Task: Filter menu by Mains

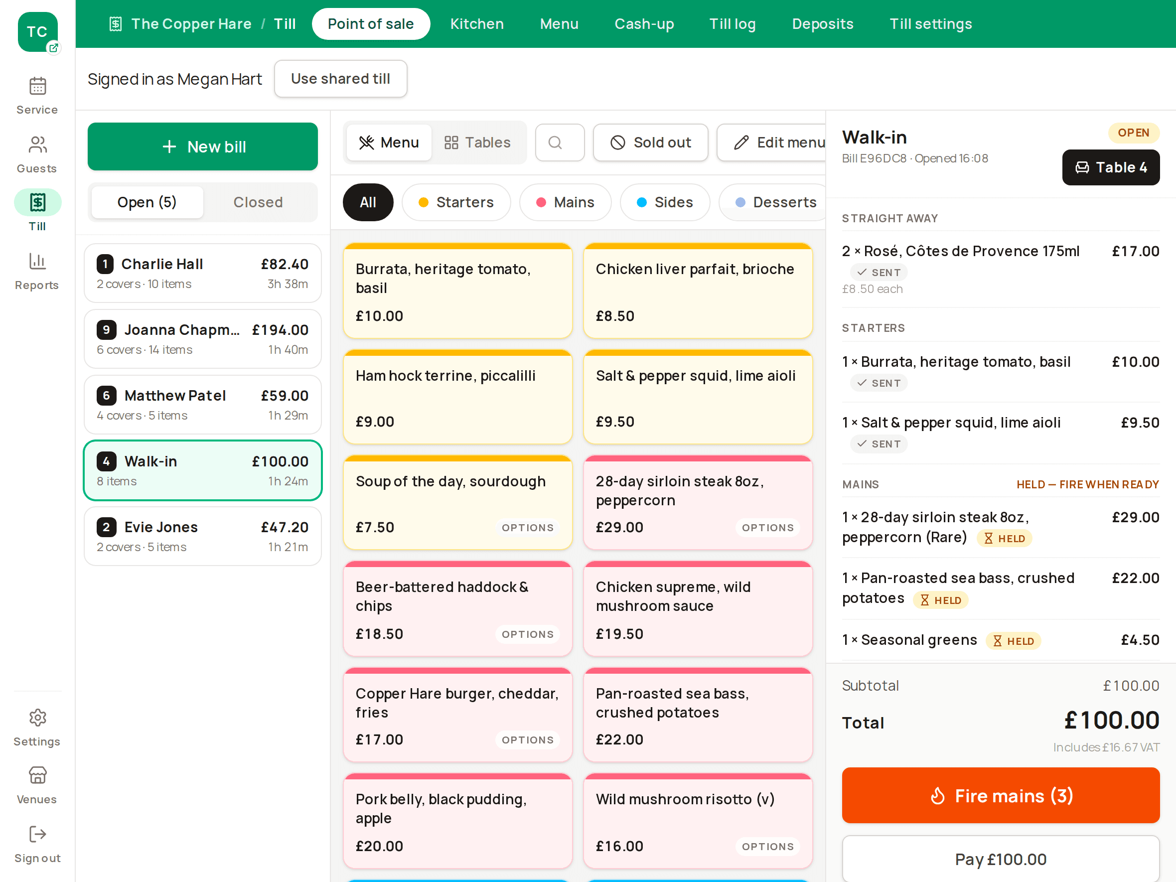Action: [565, 202]
